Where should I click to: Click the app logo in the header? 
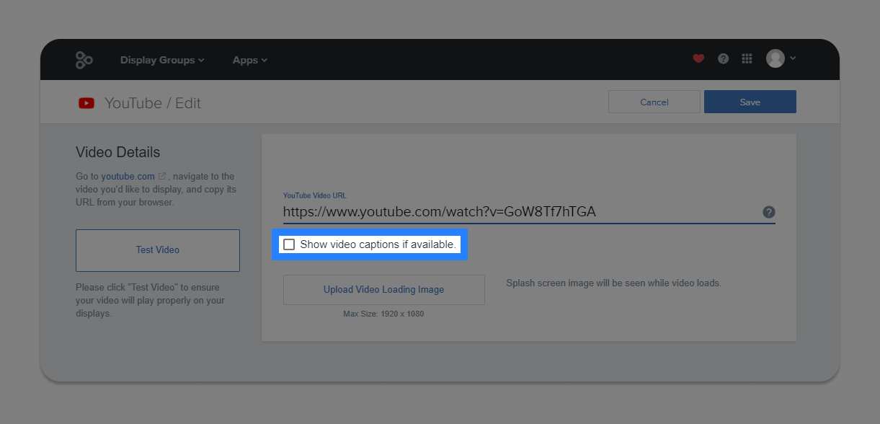(x=84, y=60)
